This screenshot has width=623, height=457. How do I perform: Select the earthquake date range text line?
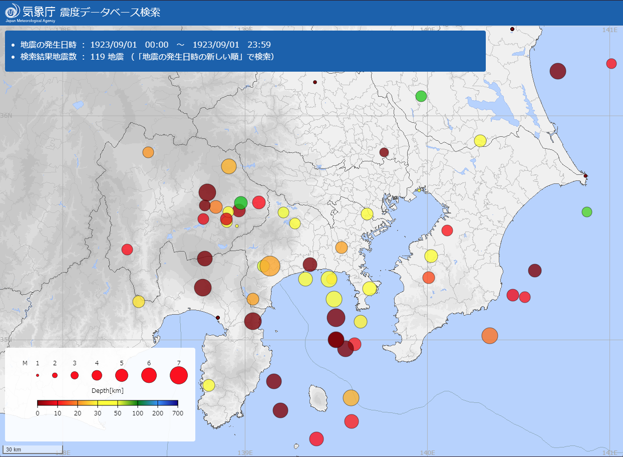click(146, 44)
